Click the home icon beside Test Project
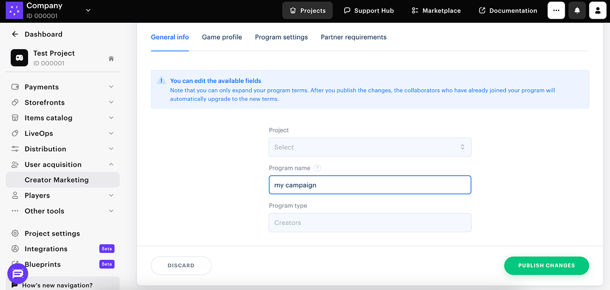This screenshot has height=290, width=610. 111,59
